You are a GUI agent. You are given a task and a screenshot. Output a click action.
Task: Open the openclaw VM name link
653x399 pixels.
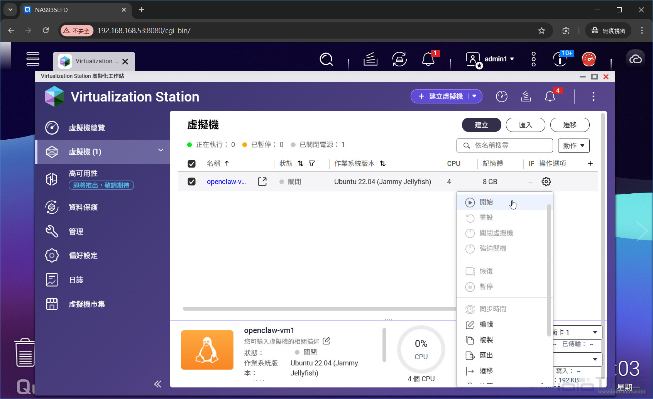pos(226,182)
